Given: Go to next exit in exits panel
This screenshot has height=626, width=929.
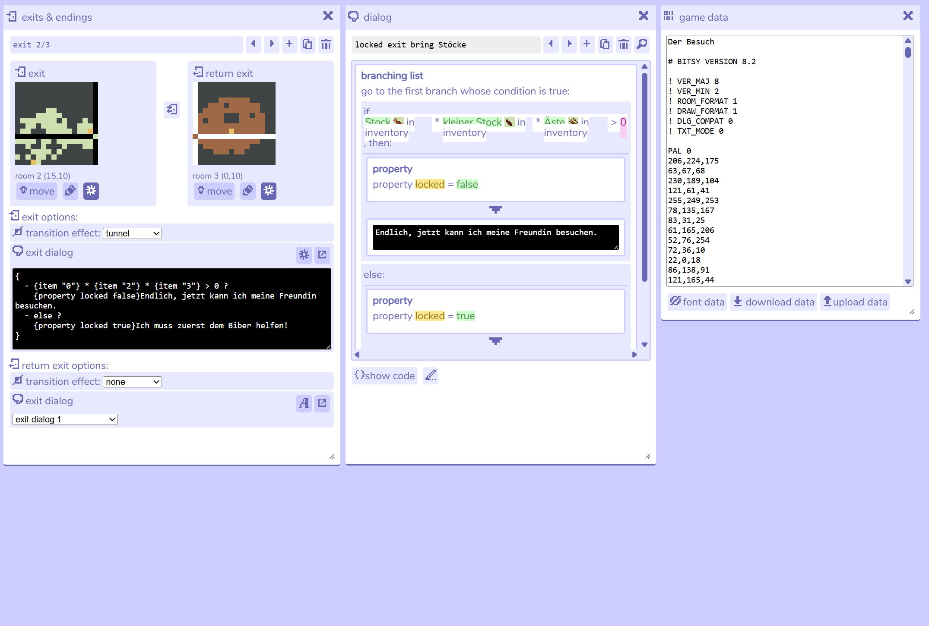Looking at the screenshot, I should pyautogui.click(x=272, y=44).
